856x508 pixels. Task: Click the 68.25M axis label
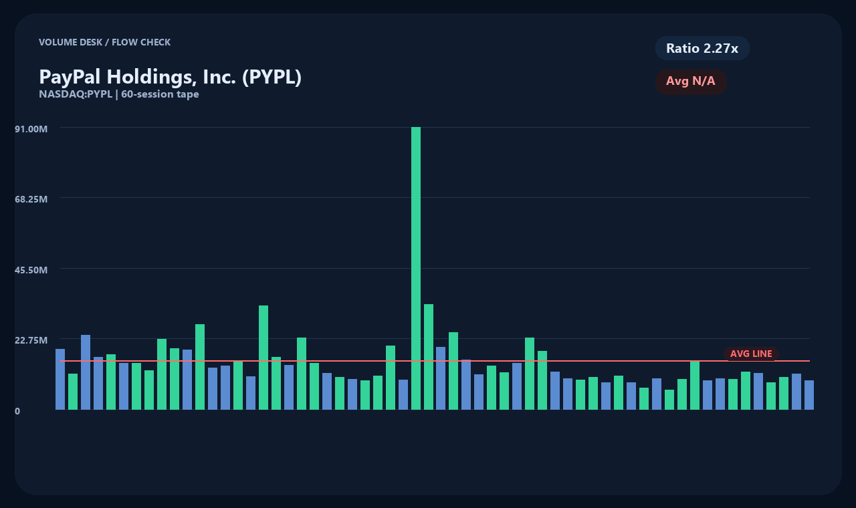[x=31, y=199]
